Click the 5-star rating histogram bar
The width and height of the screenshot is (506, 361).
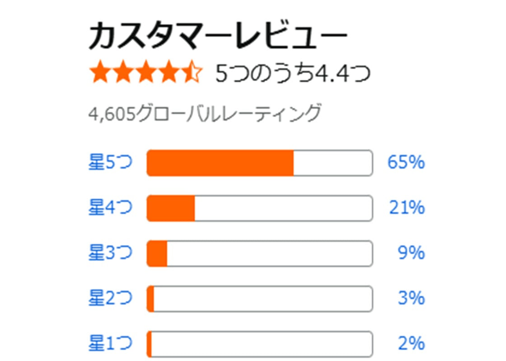pyautogui.click(x=260, y=163)
